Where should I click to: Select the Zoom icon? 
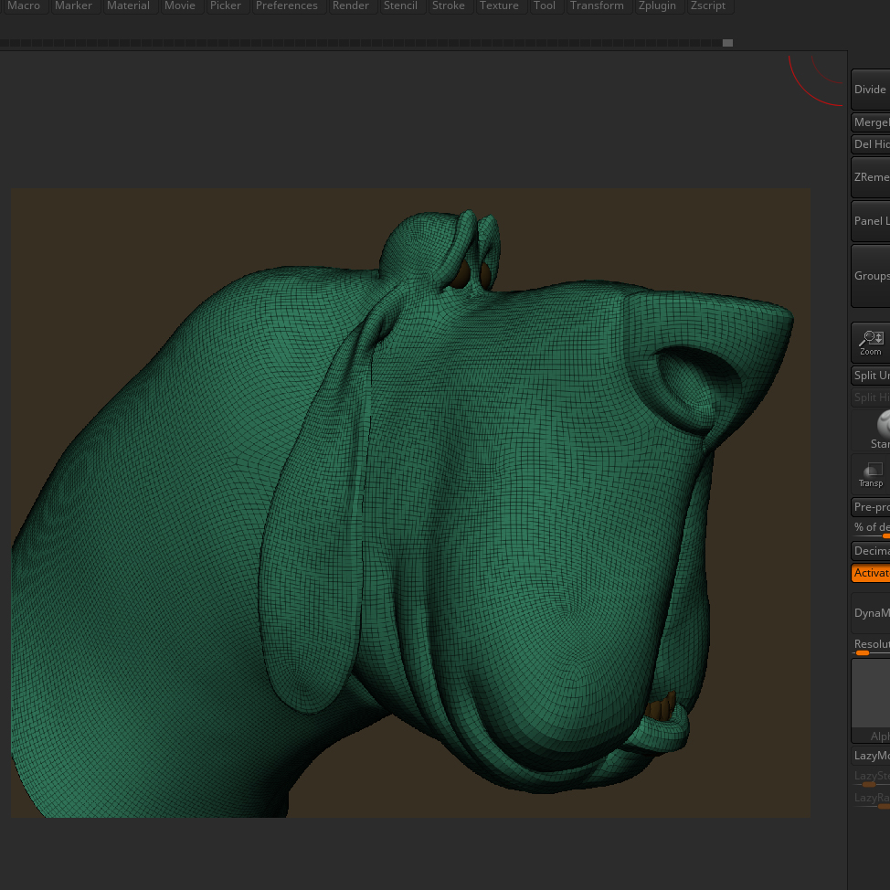click(871, 343)
